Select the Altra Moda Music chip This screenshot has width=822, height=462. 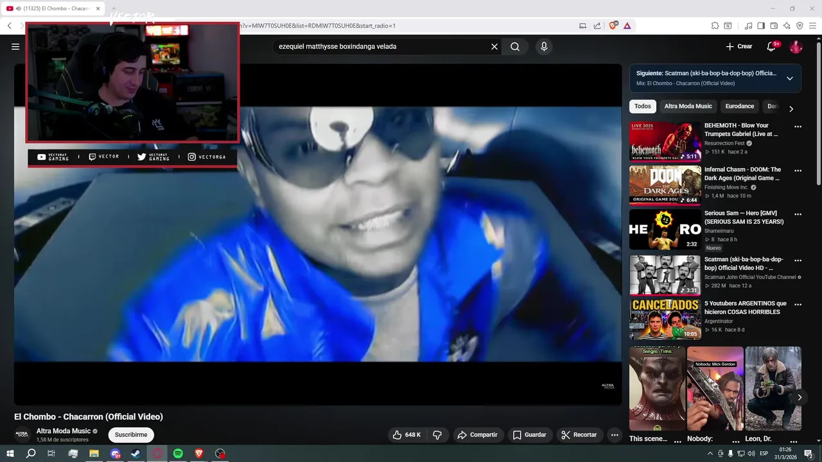click(x=688, y=107)
